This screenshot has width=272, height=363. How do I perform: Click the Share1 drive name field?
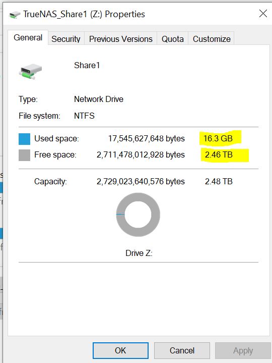point(87,65)
